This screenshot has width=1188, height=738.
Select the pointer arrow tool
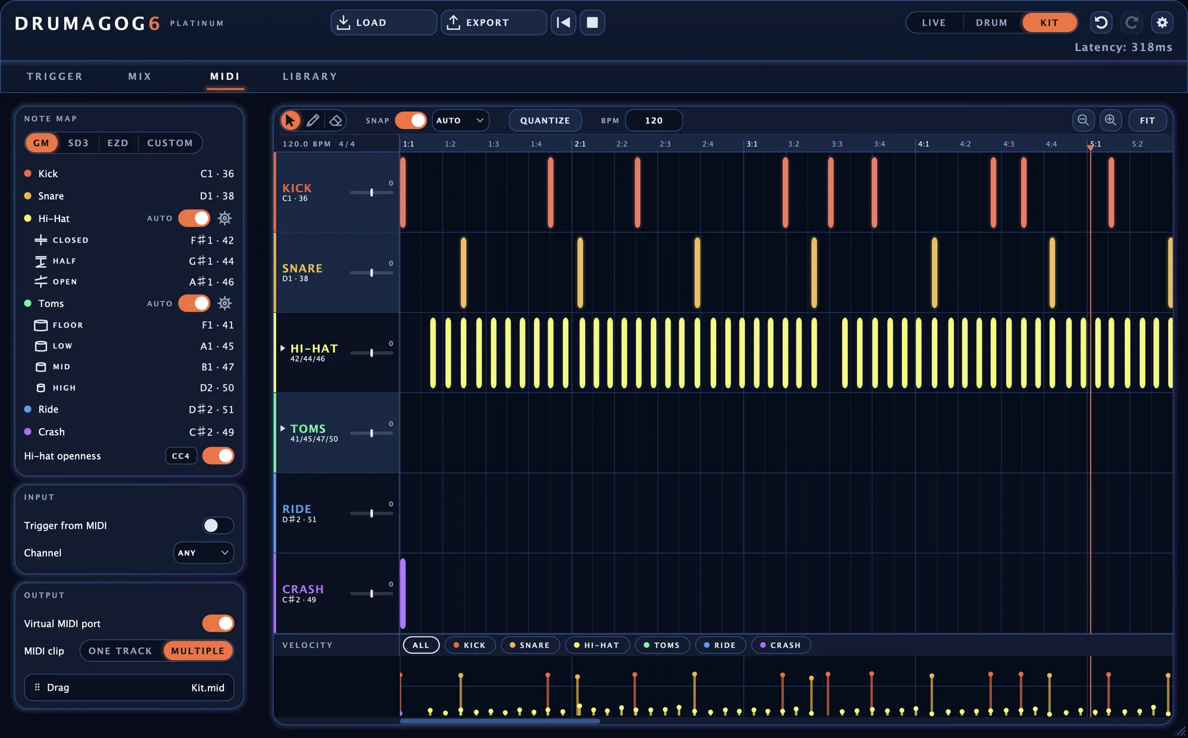click(290, 121)
